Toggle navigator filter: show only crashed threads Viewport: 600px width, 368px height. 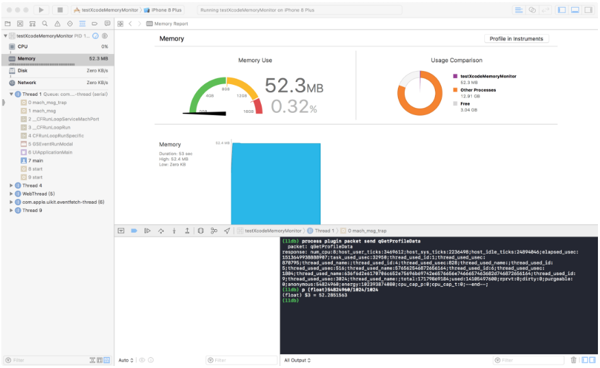92,360
